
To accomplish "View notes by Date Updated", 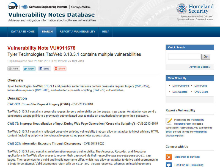I will tap(180, 92).
